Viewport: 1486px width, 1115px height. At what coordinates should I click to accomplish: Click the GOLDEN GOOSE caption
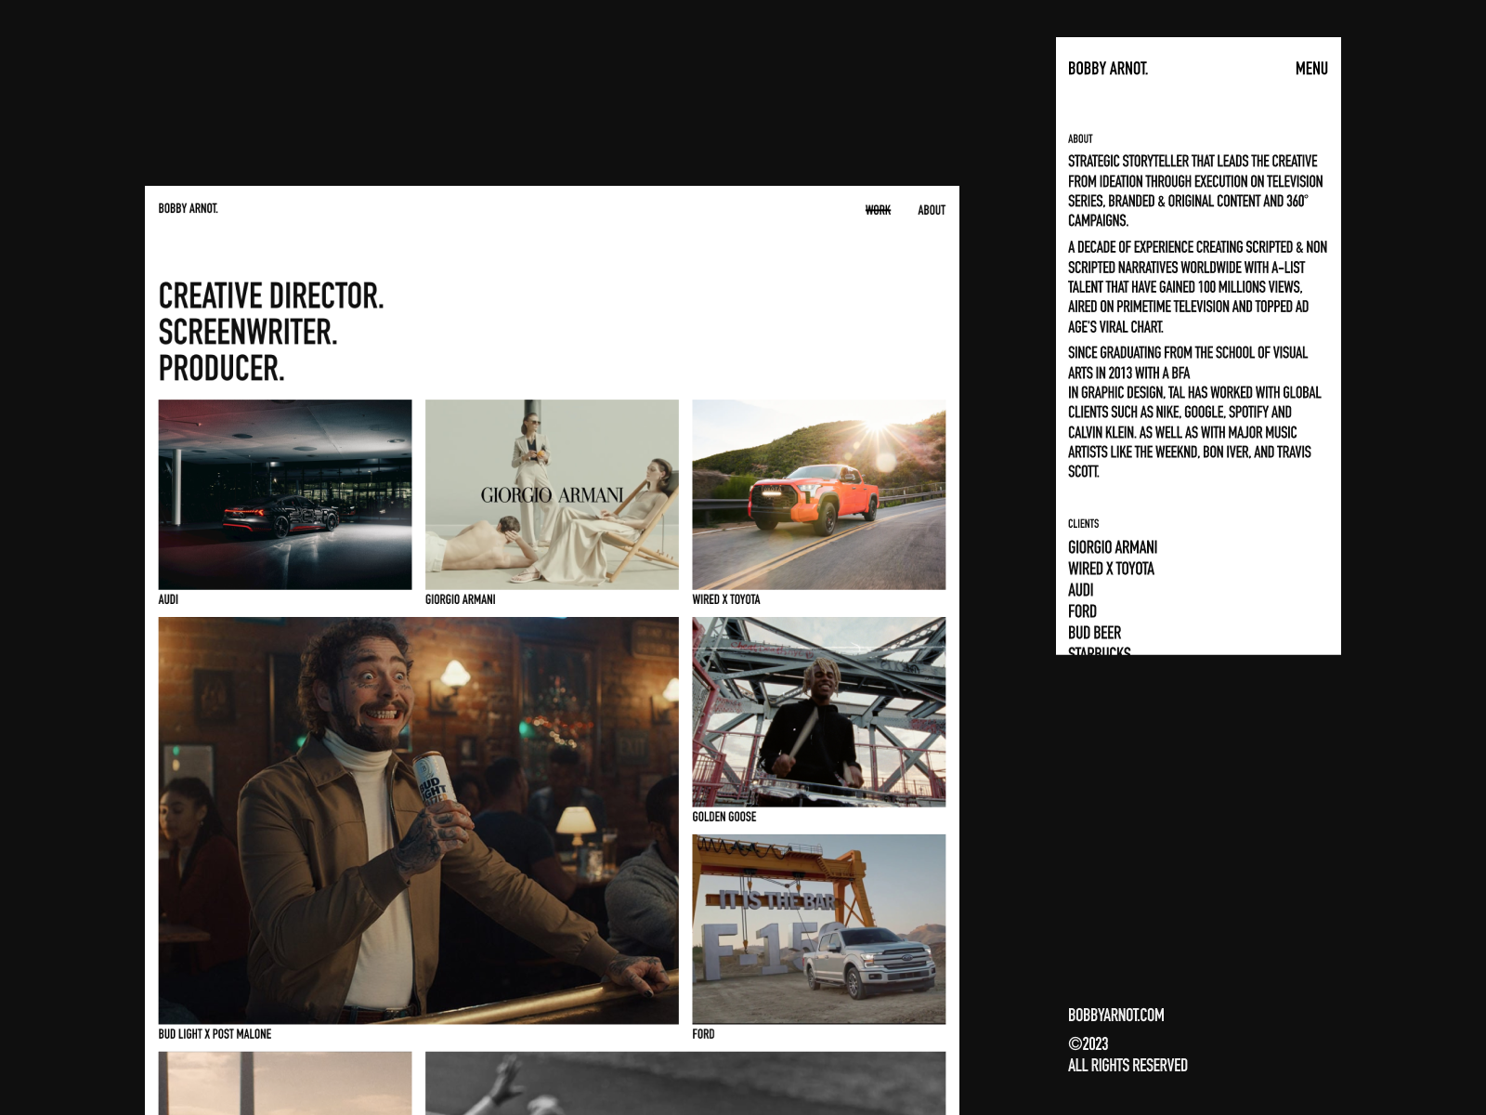[x=724, y=817]
